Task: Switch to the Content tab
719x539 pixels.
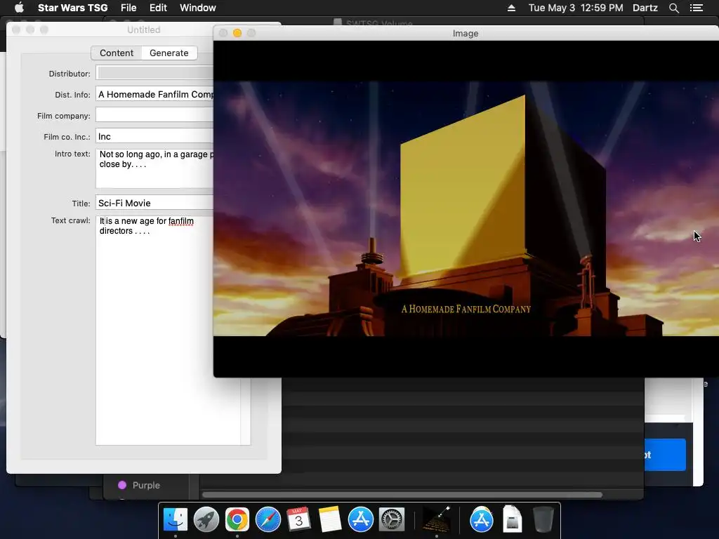Action: point(117,53)
